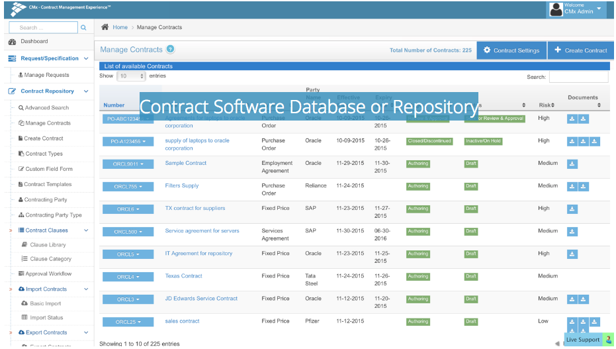Sort table by Risk column arrows
616x349 pixels.
click(x=552, y=105)
